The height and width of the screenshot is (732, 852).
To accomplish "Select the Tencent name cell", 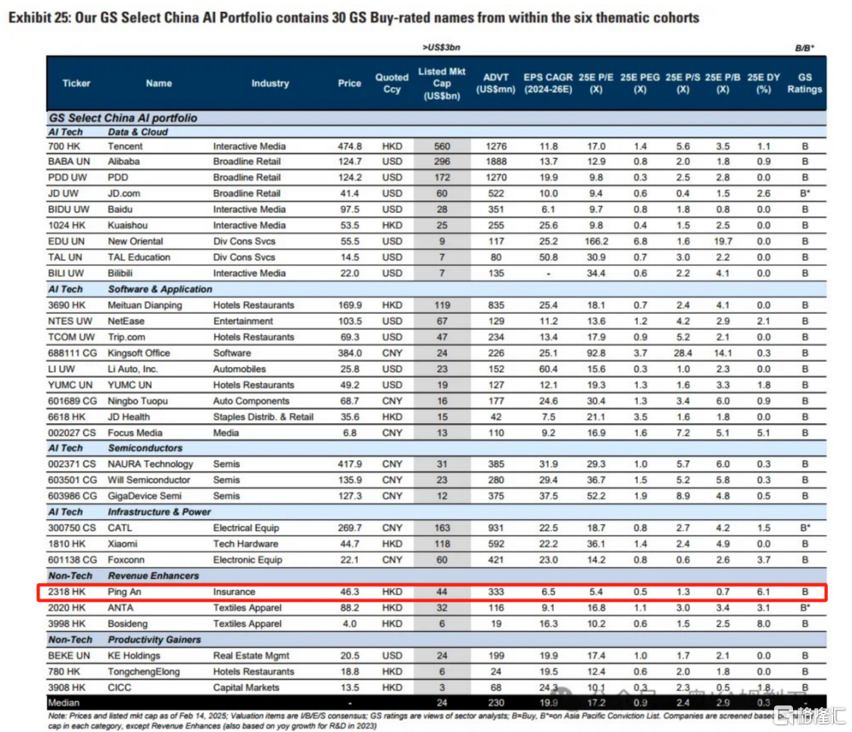I will tap(126, 146).
